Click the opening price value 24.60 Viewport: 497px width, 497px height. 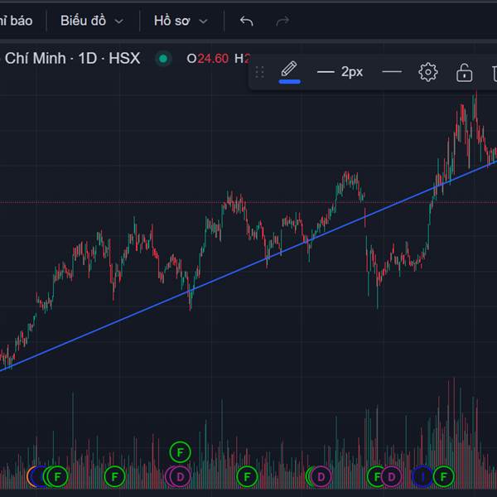click(x=212, y=58)
